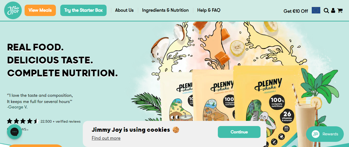Open Ingredients & Nutrition menu item

coord(165,10)
